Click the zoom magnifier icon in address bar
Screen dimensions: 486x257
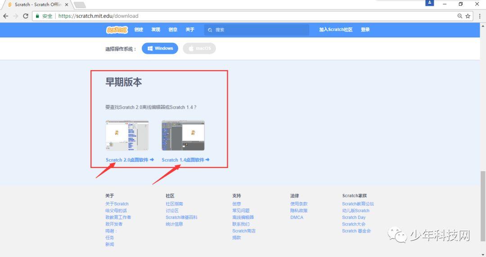pos(460,16)
